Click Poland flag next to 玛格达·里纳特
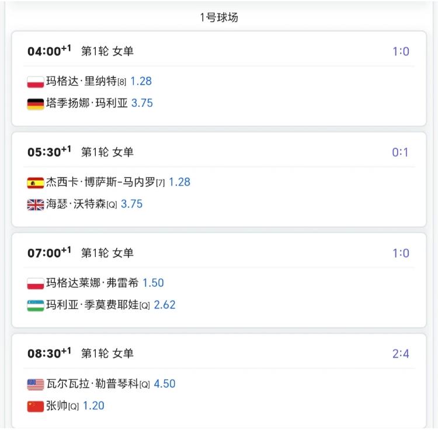This screenshot has width=438, height=444. pos(36,82)
